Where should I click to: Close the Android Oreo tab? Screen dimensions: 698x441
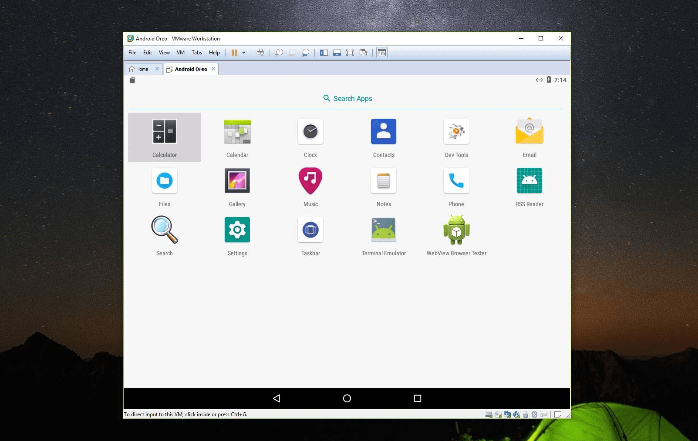click(213, 69)
